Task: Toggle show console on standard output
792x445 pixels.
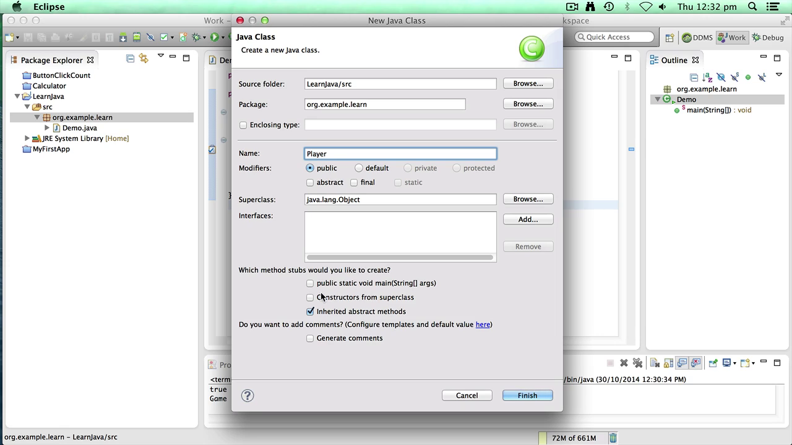Action: (x=682, y=363)
